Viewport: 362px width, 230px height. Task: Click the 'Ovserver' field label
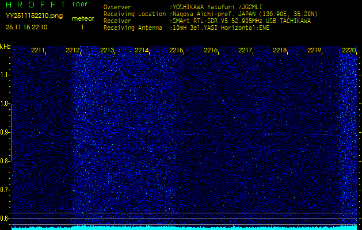[117, 7]
